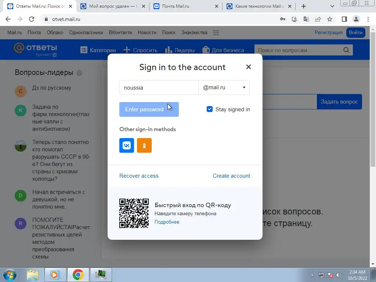Screen dimensions: 376x282
Task: Click the volume speaker tray icon
Action: pos(339,275)
